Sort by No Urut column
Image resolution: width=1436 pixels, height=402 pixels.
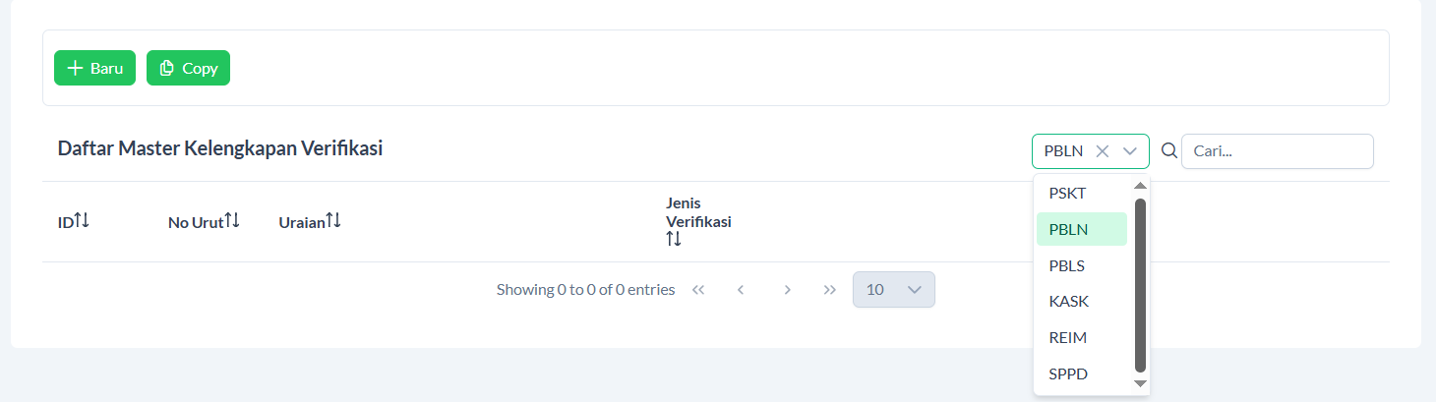point(232,221)
